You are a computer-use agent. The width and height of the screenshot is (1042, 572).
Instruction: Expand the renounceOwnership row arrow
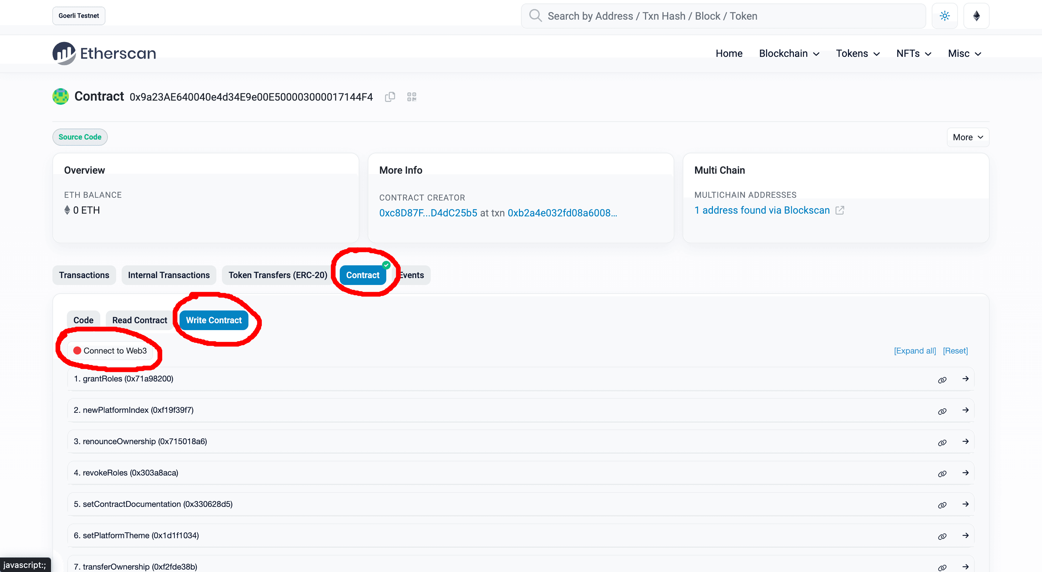pos(965,441)
